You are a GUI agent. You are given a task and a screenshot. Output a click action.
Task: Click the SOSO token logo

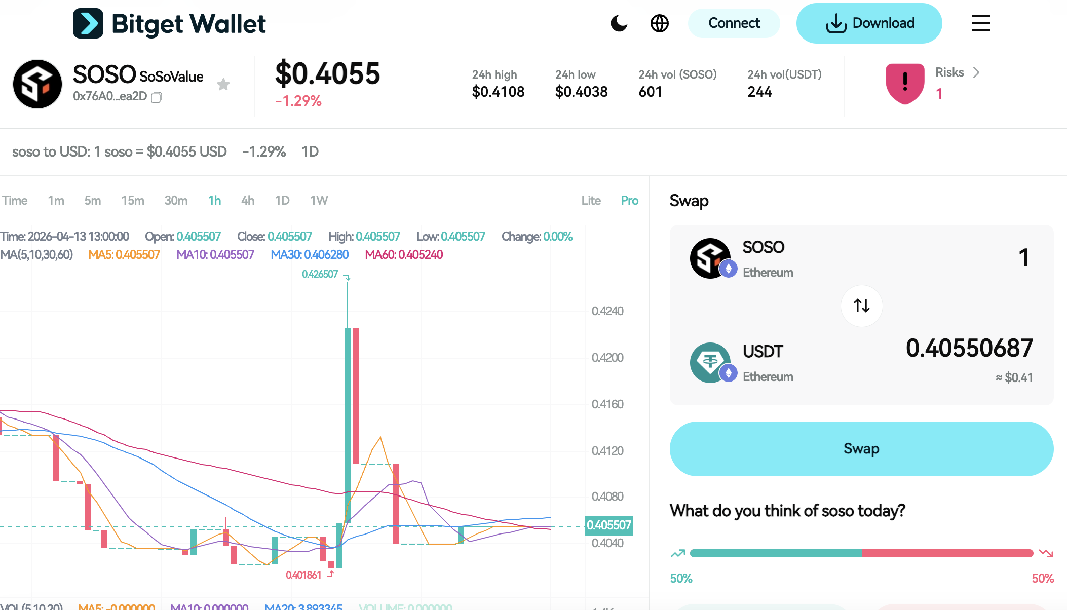coord(37,84)
